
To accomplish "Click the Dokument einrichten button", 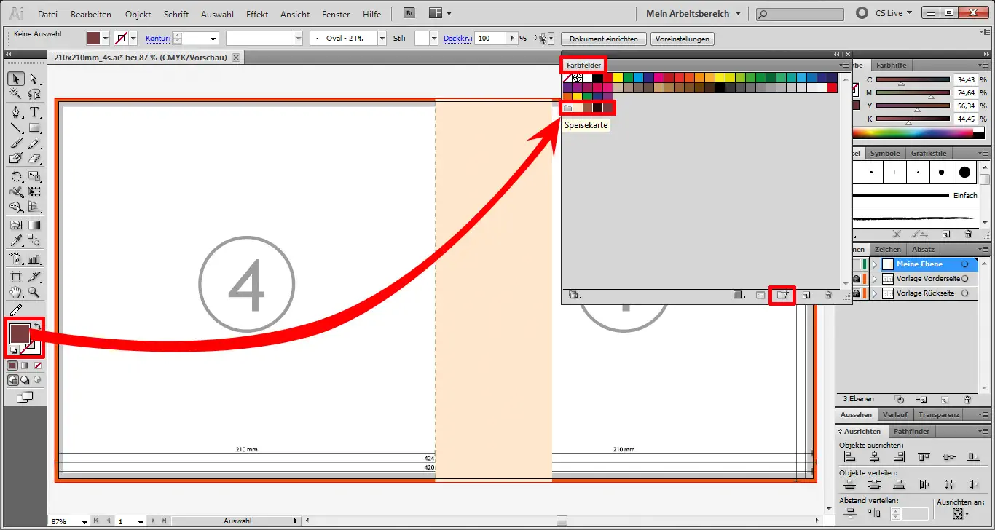I will coord(603,39).
